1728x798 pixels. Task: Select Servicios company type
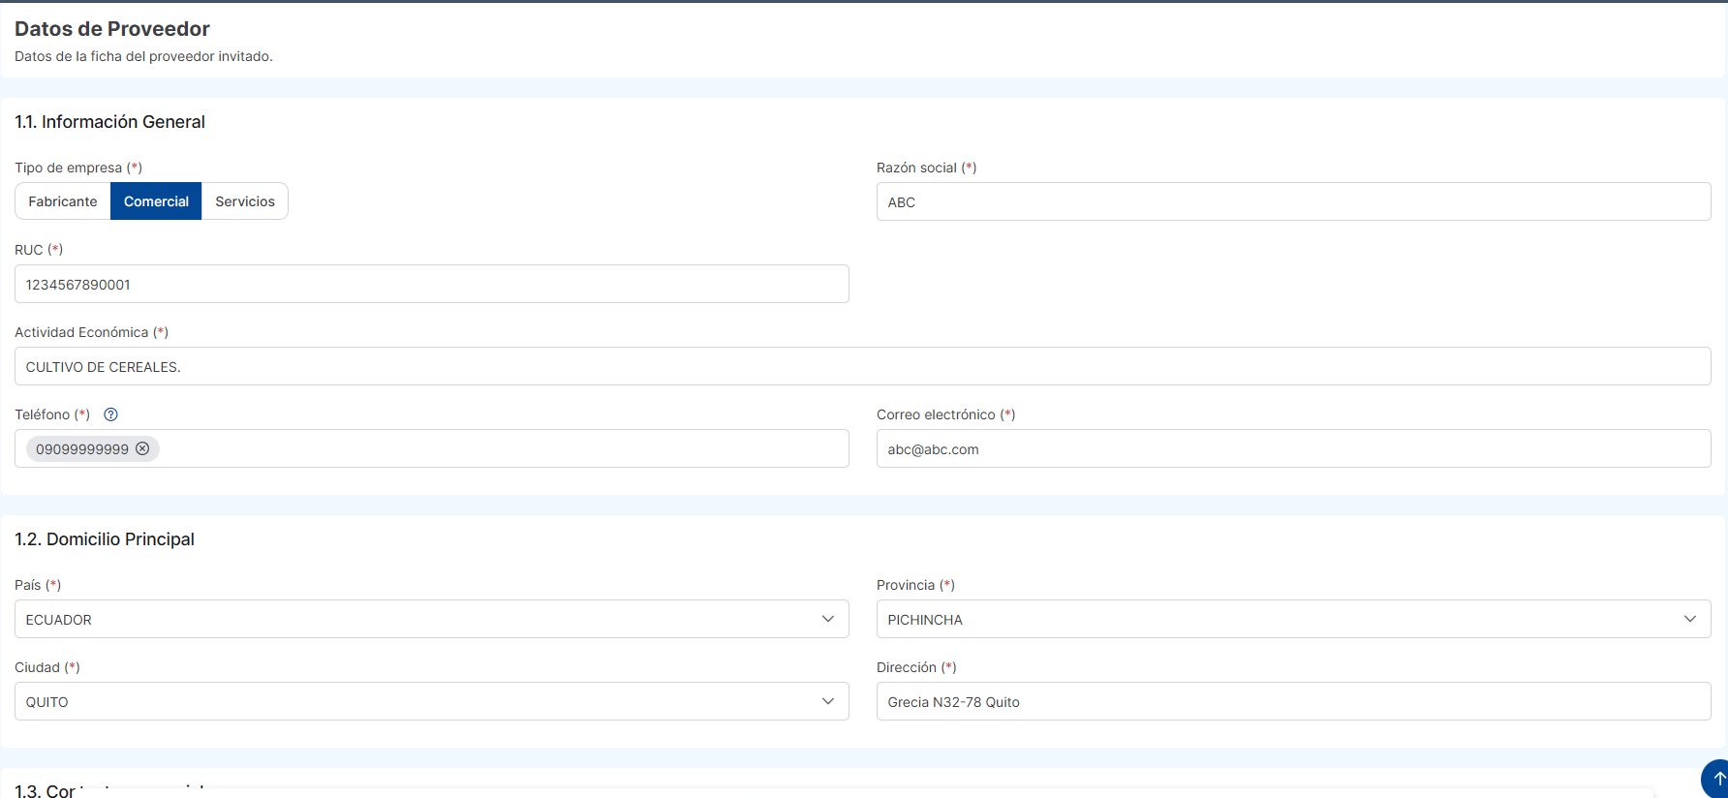pyautogui.click(x=245, y=201)
